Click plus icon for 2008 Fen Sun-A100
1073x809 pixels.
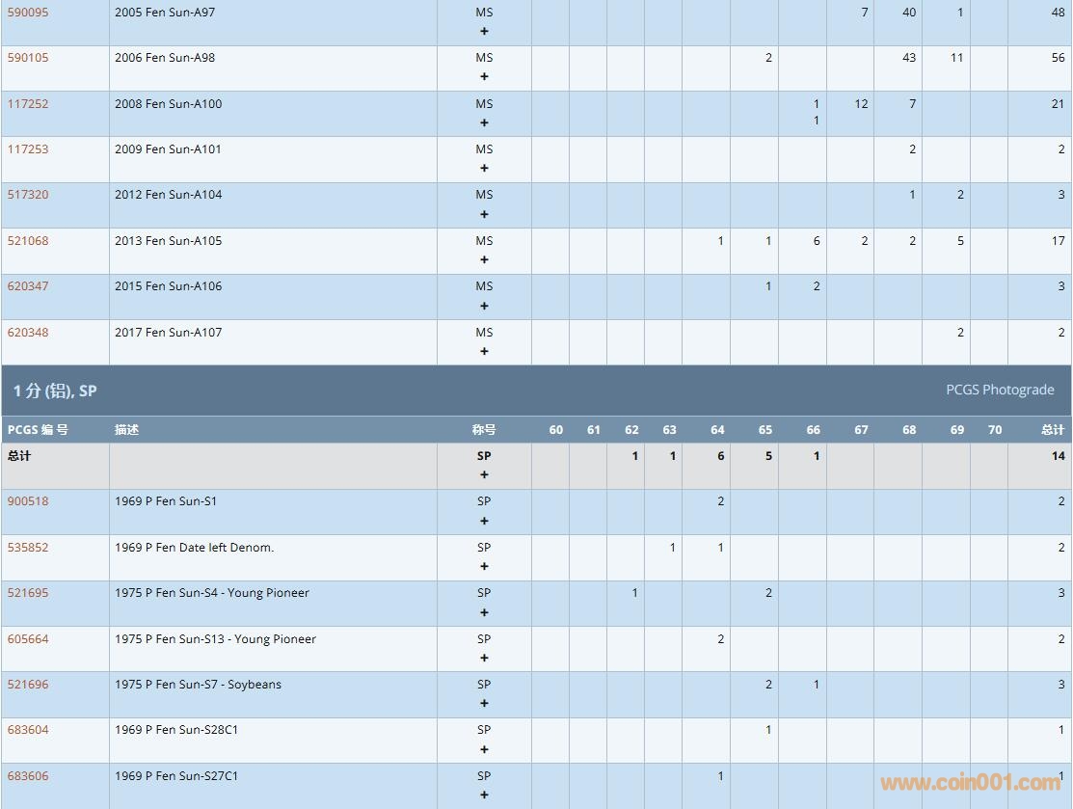(x=484, y=122)
